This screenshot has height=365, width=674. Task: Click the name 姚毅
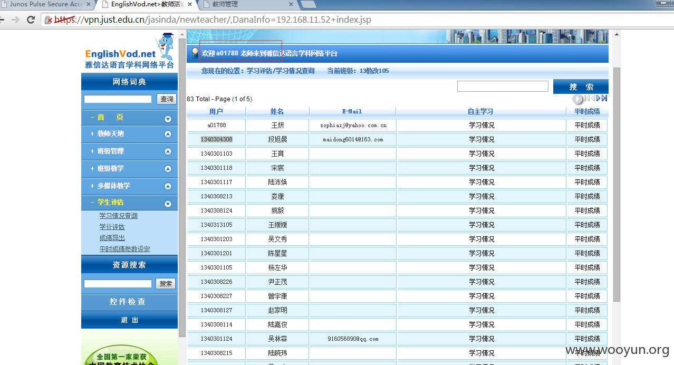click(x=277, y=211)
